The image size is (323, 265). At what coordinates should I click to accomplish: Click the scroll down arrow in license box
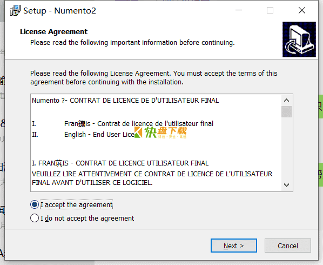286,185
